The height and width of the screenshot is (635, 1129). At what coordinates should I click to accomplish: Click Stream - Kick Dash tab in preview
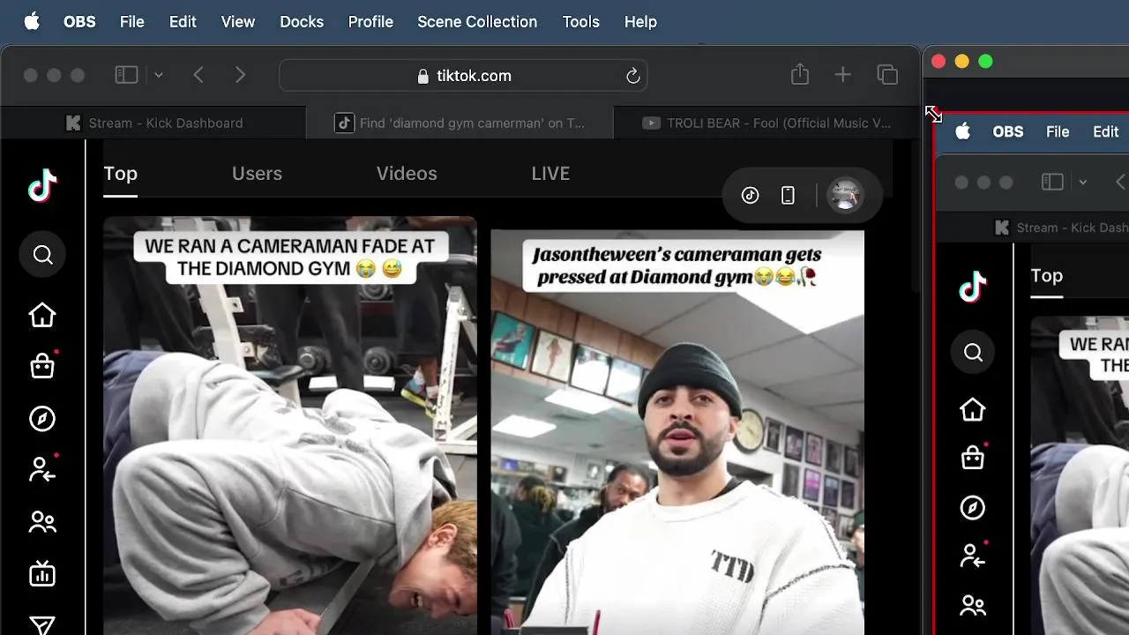click(x=1061, y=228)
